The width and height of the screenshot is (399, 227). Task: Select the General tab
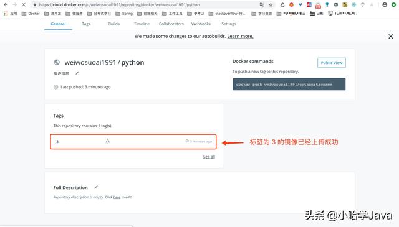(x=58, y=24)
